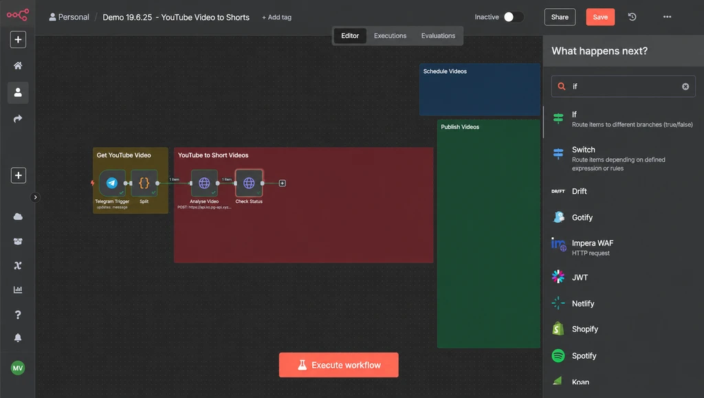704x398 pixels.
Task: Open notifications bell icon
Action: (18, 338)
